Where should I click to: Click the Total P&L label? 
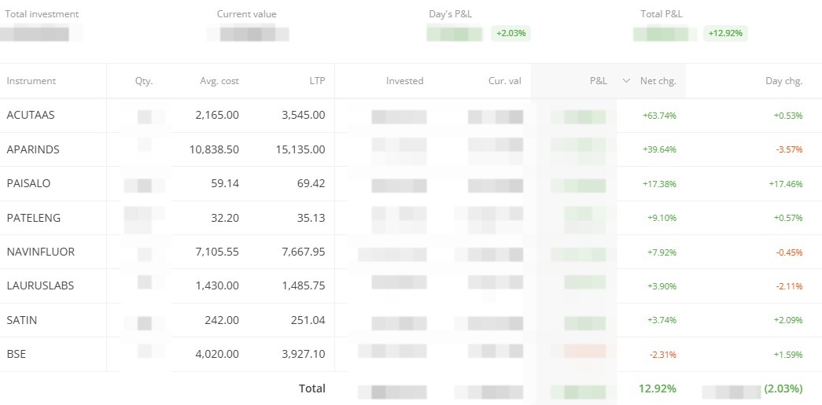pos(661,14)
